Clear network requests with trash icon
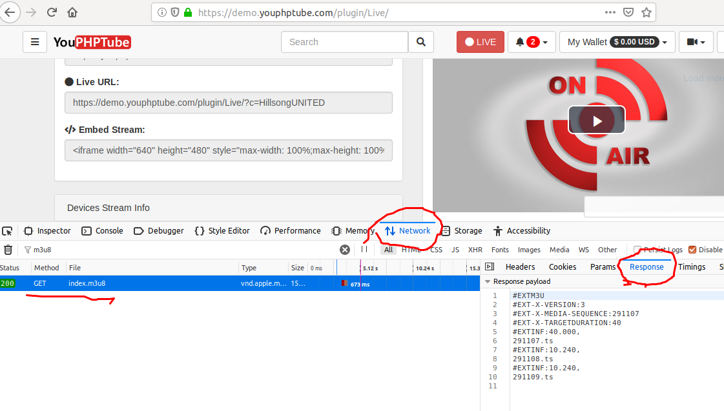 (8, 250)
